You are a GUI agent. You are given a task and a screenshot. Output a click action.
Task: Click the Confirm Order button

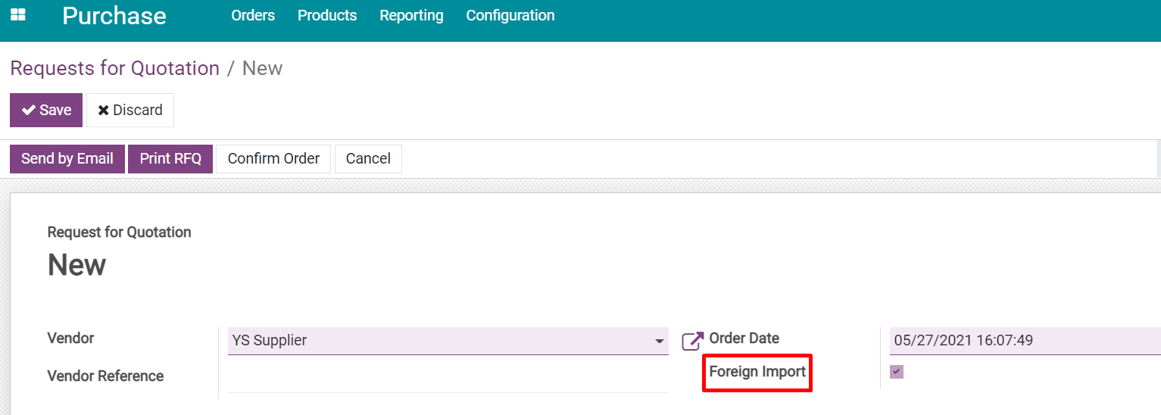273,159
